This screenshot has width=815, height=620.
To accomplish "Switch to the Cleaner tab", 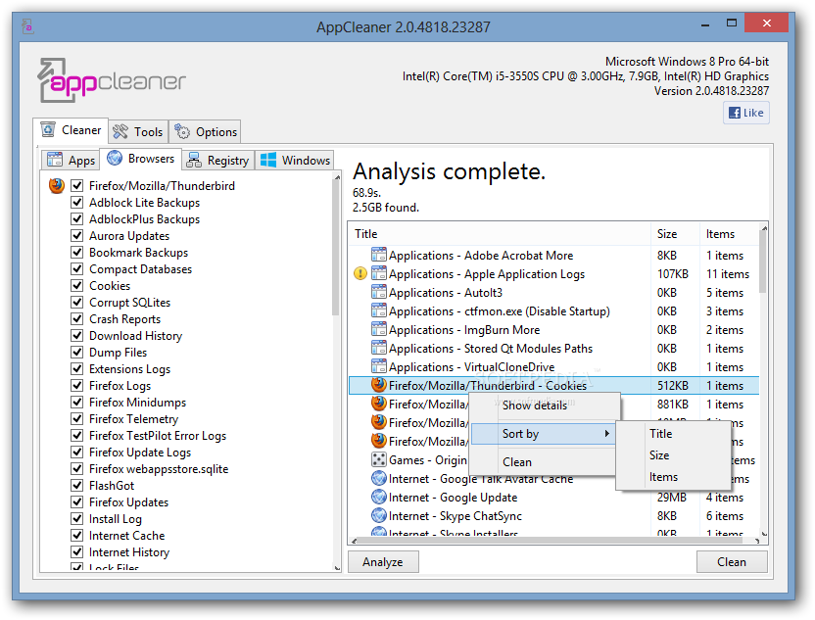I will point(71,130).
